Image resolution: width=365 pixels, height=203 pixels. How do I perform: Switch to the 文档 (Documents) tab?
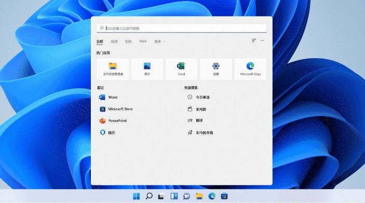128,41
